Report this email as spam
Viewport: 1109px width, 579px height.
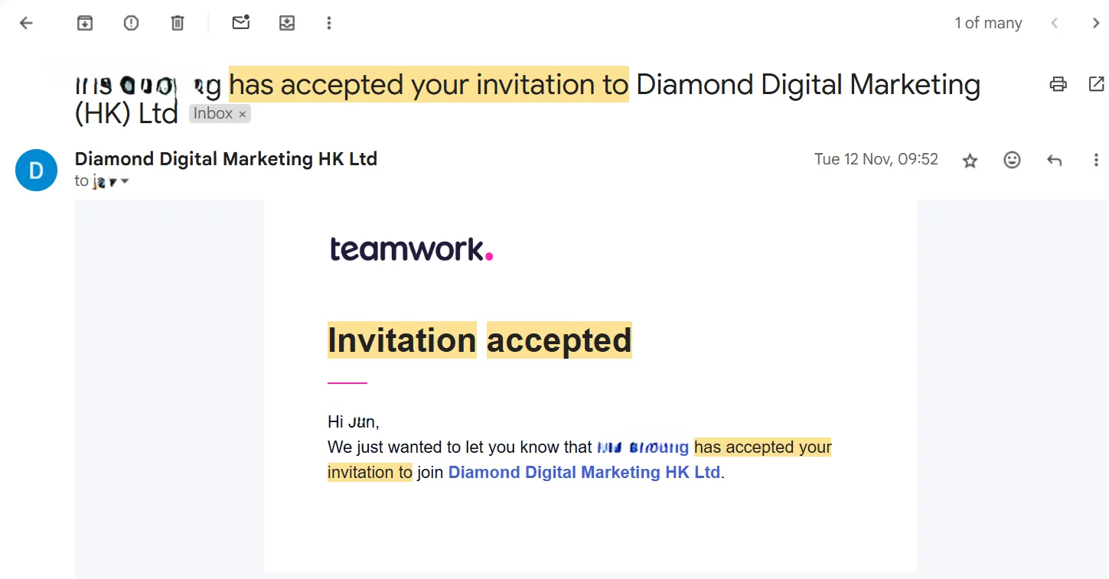(131, 23)
